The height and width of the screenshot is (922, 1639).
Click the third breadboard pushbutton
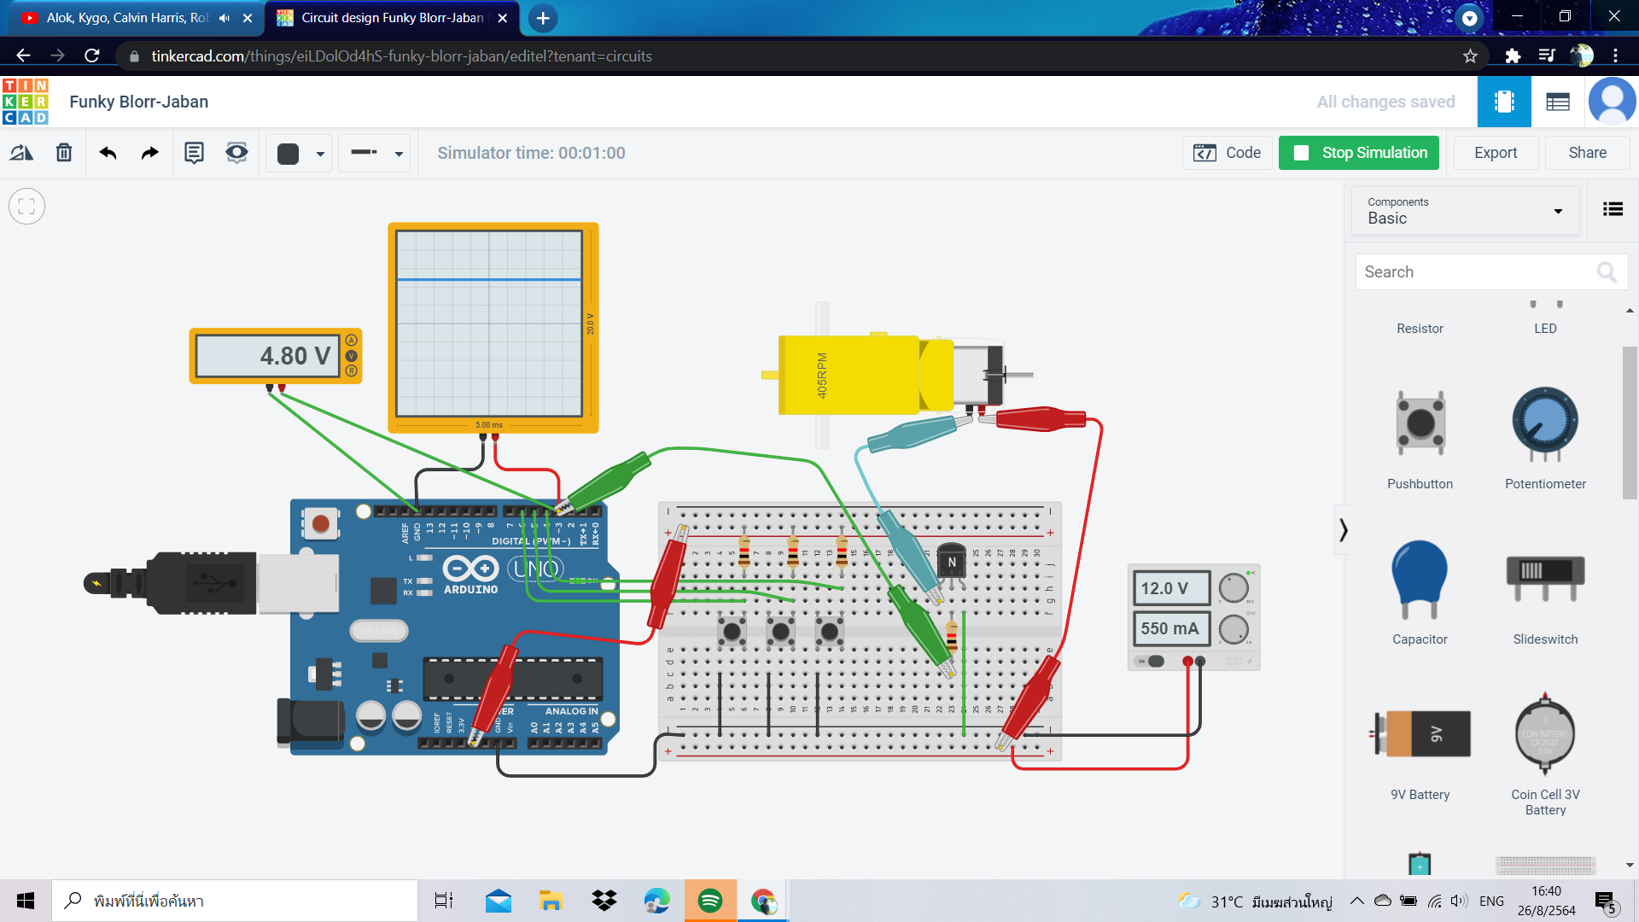(x=829, y=632)
